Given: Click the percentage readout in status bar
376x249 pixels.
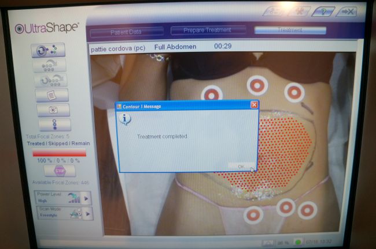Looking at the screenshot, I should pos(283,243).
